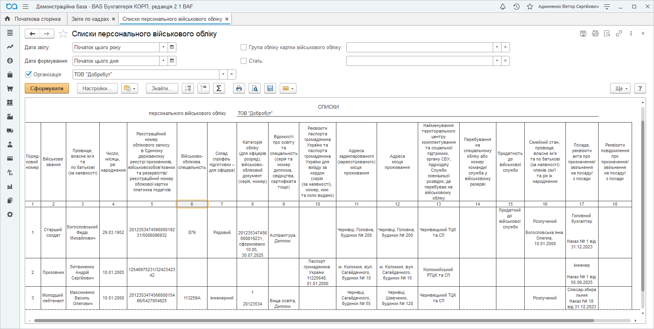The width and height of the screenshot is (654, 329).
Task: Click the print report icon
Action: click(239, 89)
